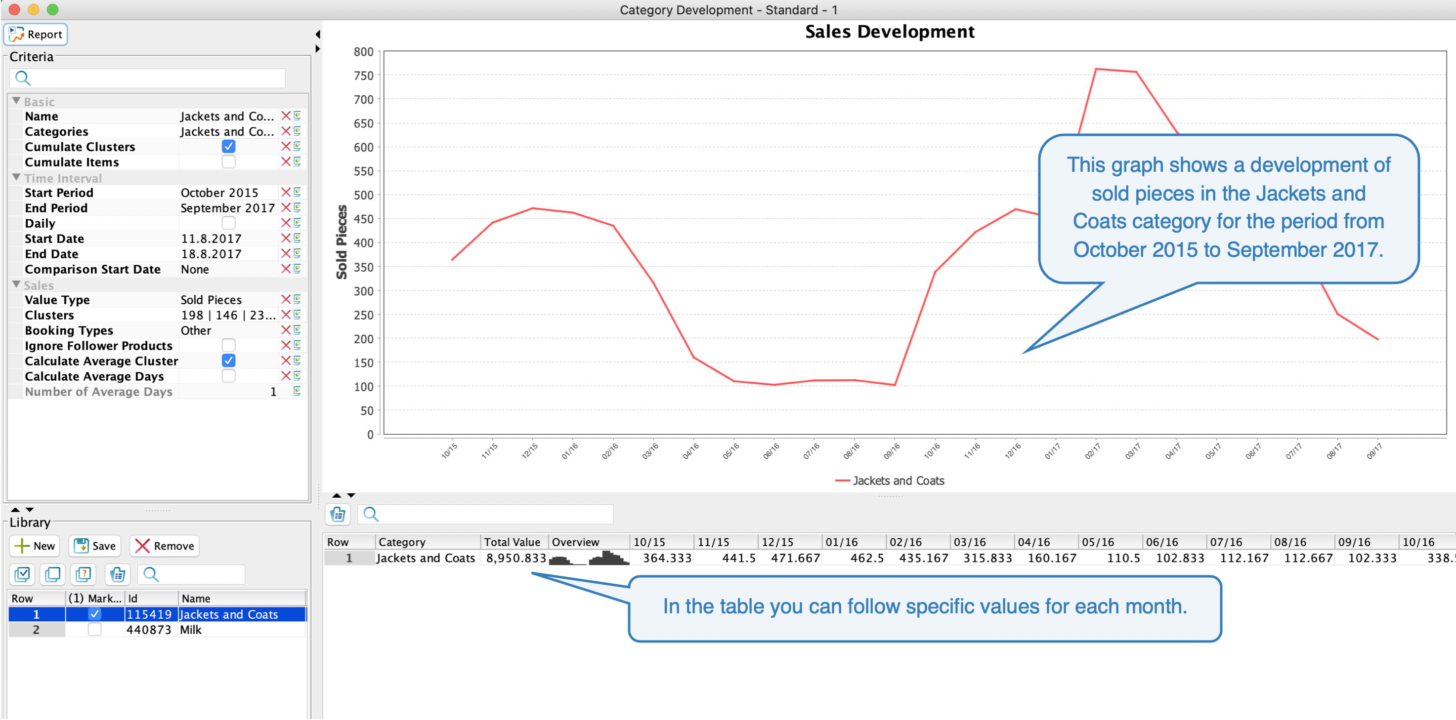Collapse the Basic criteria section
Screen dimensions: 1456x720
tap(16, 101)
